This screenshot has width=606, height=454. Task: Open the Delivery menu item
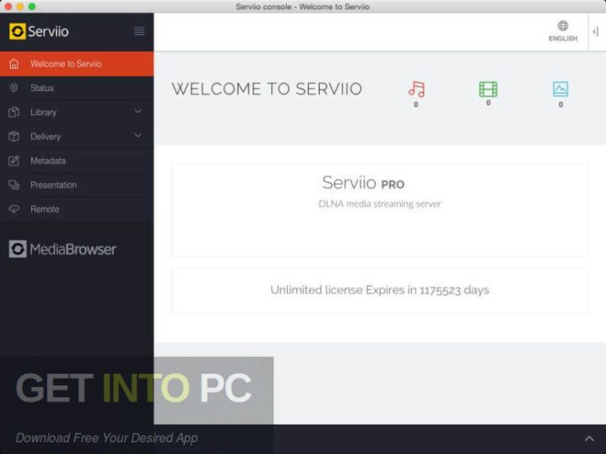coord(77,136)
